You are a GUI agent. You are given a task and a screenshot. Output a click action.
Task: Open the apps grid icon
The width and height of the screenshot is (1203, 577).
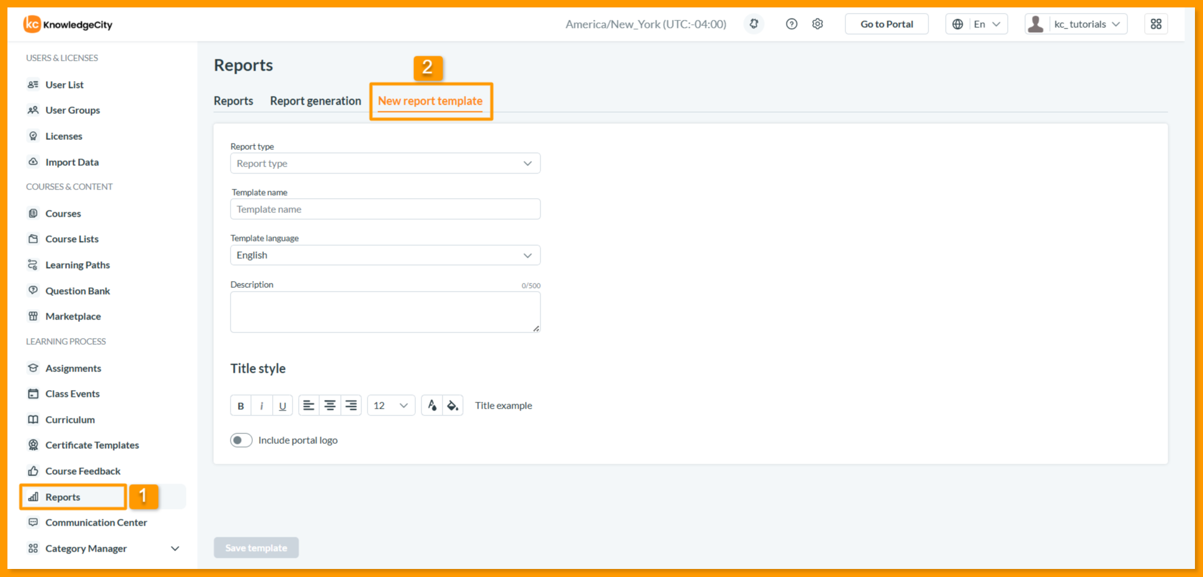click(x=1156, y=24)
